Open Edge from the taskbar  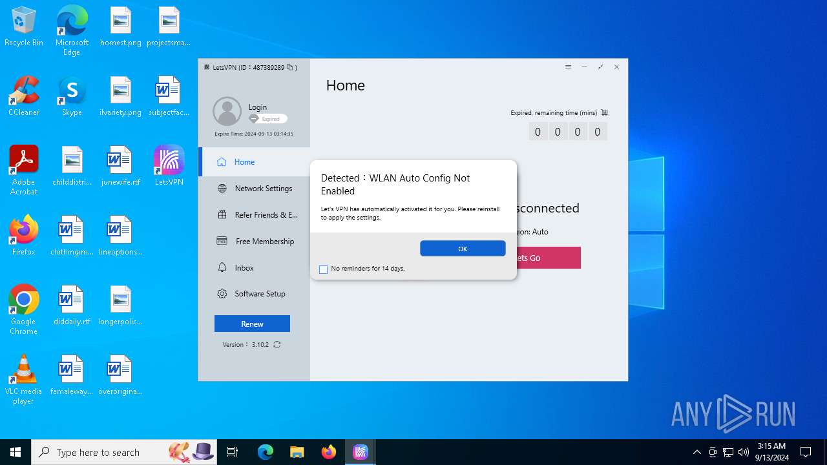[266, 452]
